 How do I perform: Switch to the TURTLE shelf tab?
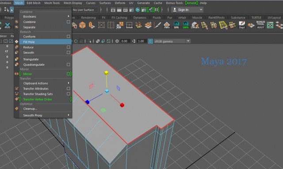coord(256,18)
